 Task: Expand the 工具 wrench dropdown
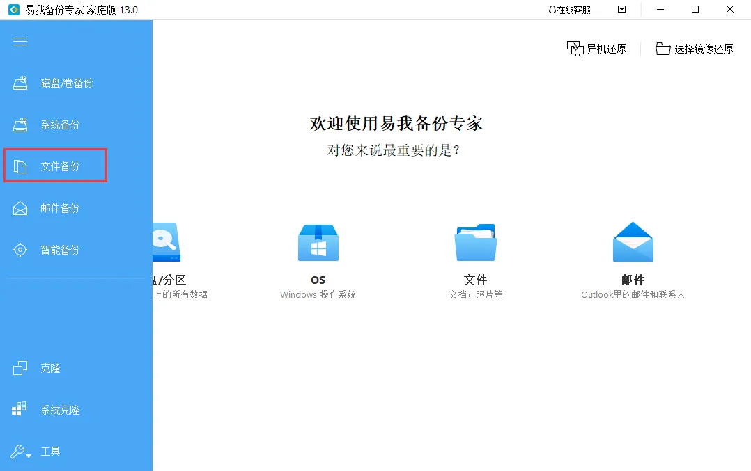click(x=22, y=452)
